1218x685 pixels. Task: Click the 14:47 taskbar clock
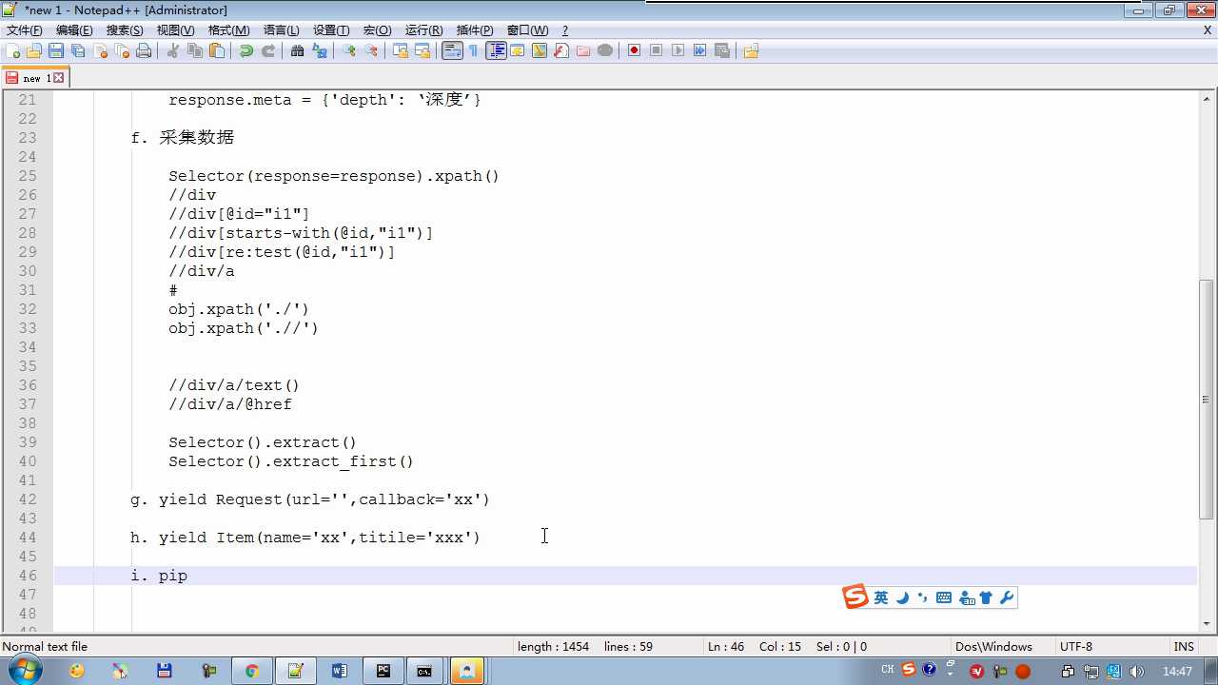[x=1177, y=672]
